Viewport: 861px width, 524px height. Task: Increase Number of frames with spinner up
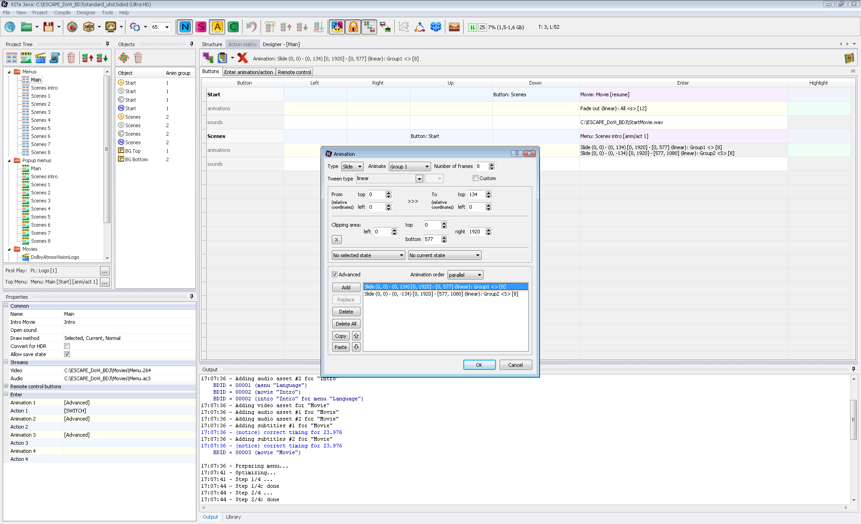tap(491, 164)
